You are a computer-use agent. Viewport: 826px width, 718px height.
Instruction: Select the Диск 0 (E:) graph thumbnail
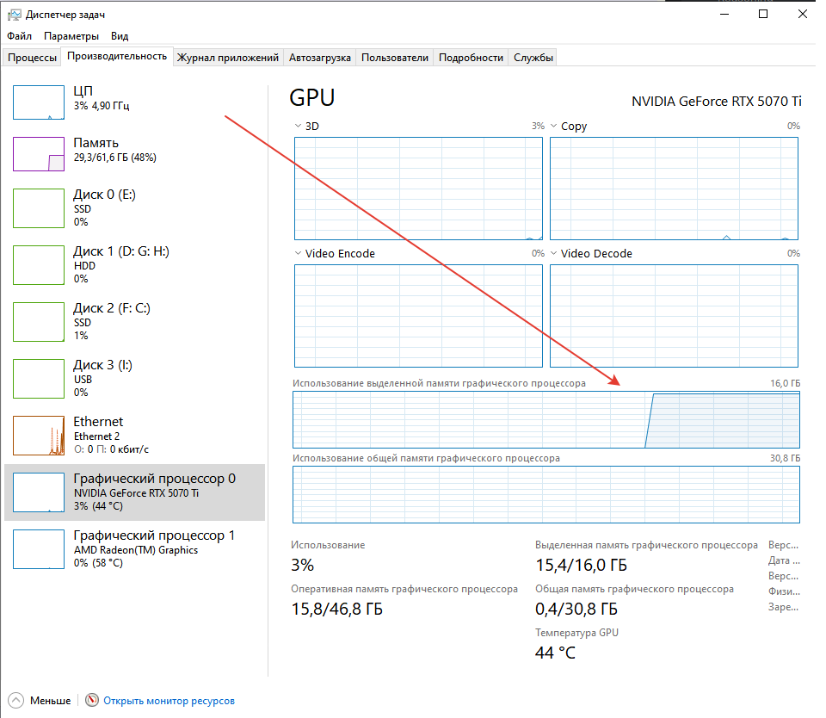click(x=39, y=208)
